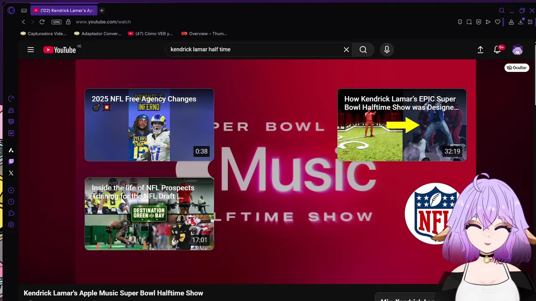Open How Kendrick Lamar's EPIC Super Bowl video
536x301 pixels.
(x=402, y=125)
